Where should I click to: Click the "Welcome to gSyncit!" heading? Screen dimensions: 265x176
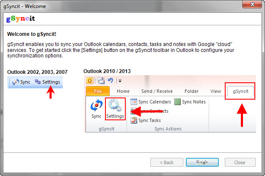pyautogui.click(x=32, y=34)
